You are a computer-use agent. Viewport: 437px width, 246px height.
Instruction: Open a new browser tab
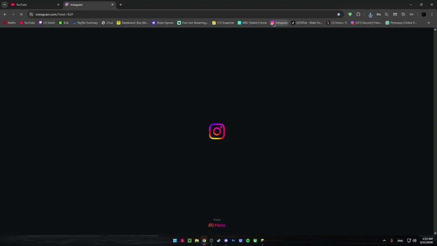click(121, 5)
